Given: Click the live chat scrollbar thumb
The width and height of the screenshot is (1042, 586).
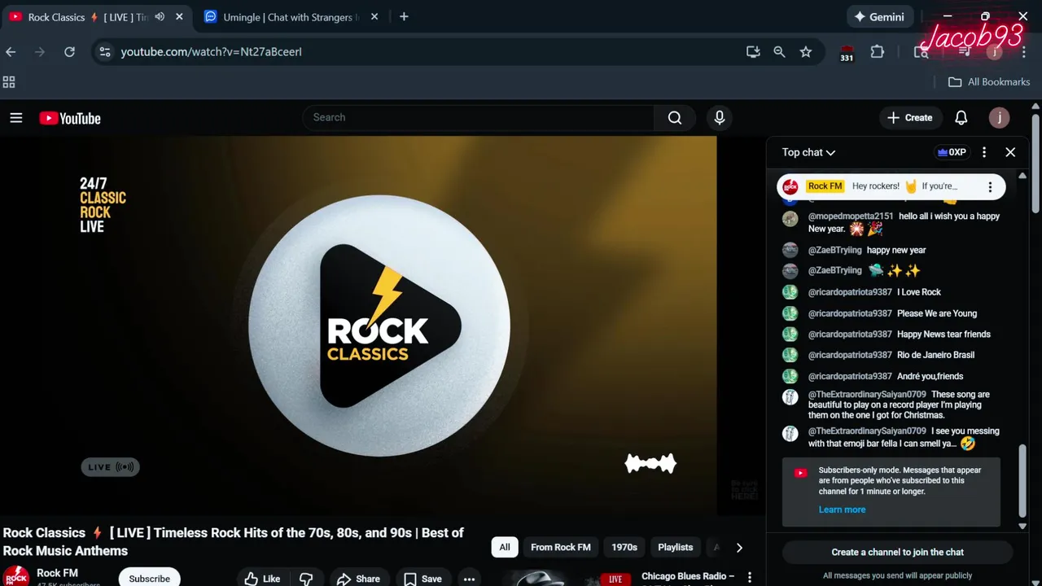Looking at the screenshot, I should tap(1023, 480).
